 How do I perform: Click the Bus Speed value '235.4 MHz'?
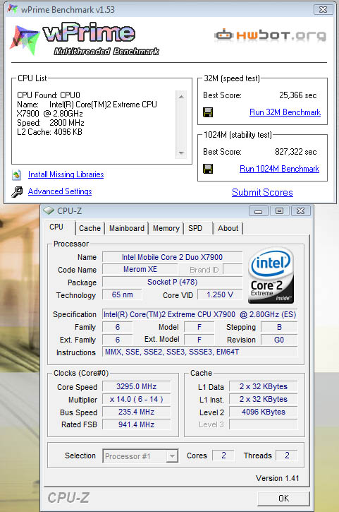coord(137,412)
